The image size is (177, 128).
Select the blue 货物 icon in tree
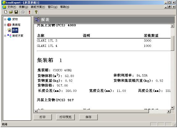[9, 19]
